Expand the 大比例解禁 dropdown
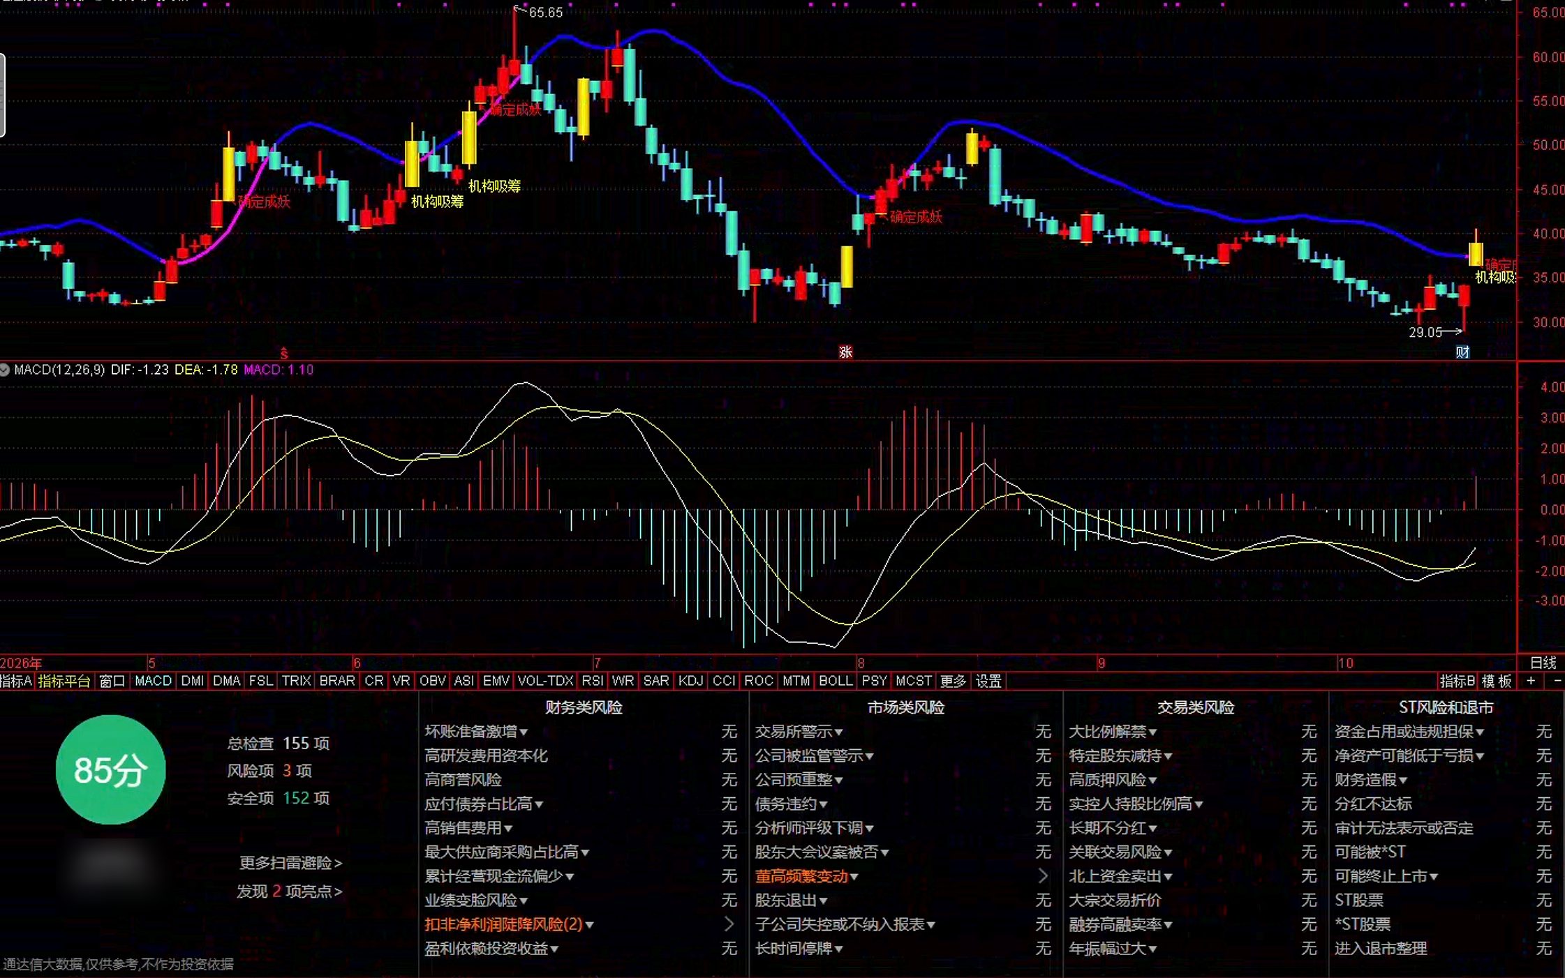 click(x=1152, y=732)
